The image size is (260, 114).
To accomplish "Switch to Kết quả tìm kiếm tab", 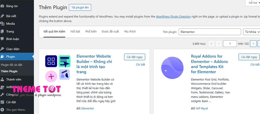I will 54,31.
